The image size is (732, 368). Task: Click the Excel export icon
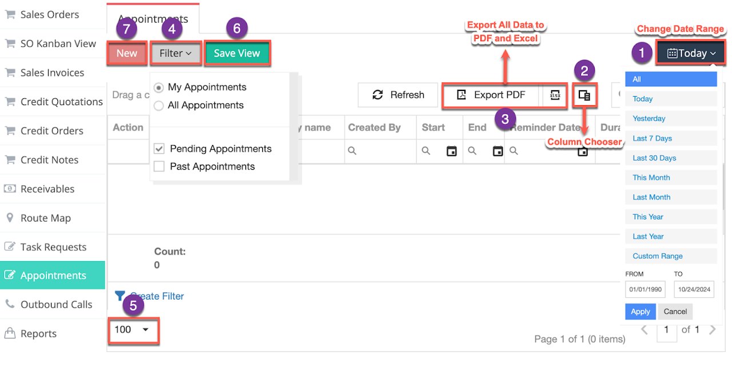555,95
